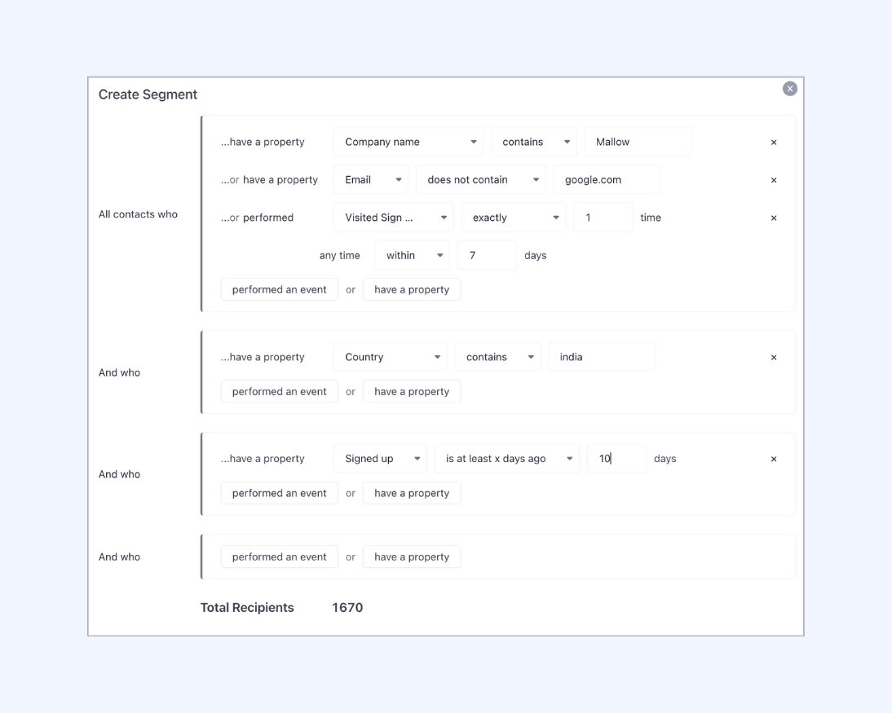Screen dimensions: 892x713
Task: Add have a property in Country group
Action: coord(412,391)
